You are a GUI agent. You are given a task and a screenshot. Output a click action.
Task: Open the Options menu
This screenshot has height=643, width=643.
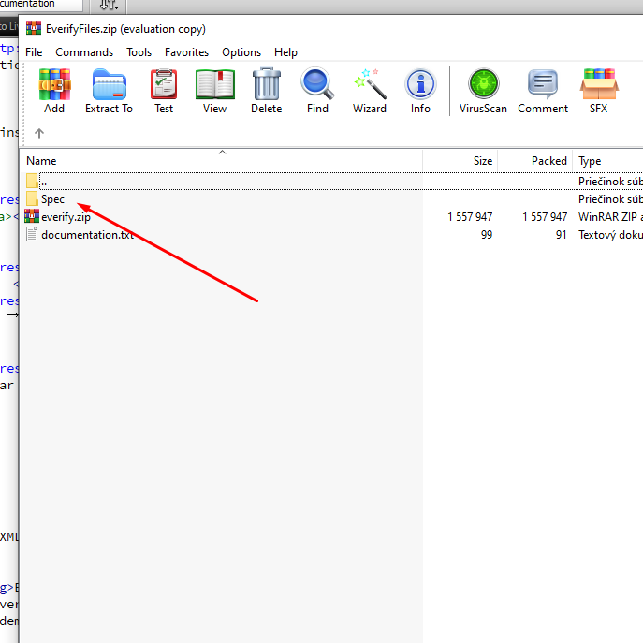coord(241,52)
